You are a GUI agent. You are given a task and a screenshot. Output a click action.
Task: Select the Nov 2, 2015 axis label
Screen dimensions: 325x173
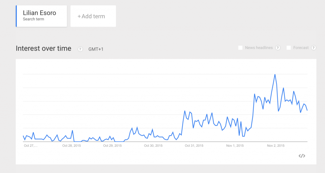(x=276, y=146)
